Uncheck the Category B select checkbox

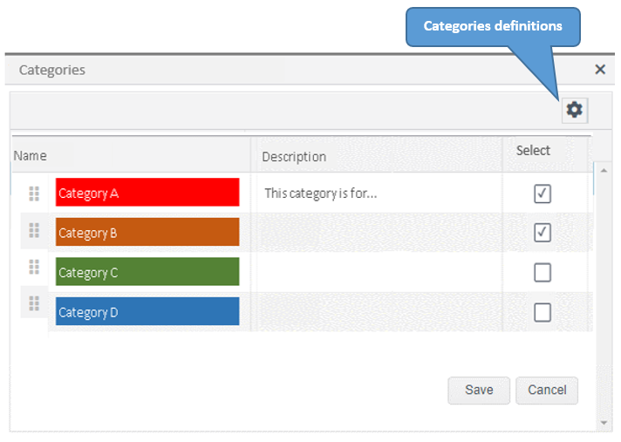click(x=543, y=232)
